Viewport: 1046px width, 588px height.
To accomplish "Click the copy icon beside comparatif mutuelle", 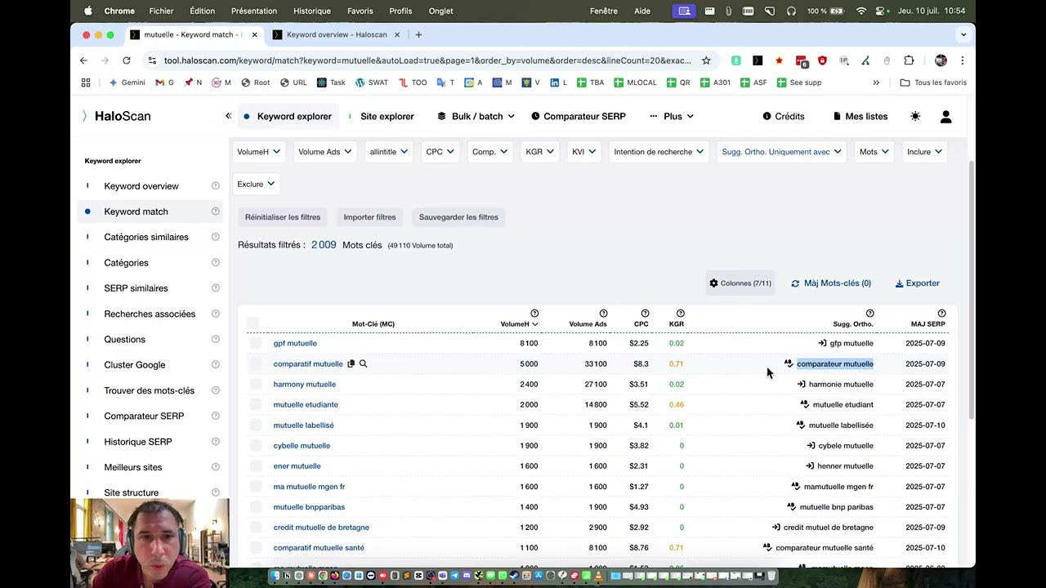I will [351, 363].
